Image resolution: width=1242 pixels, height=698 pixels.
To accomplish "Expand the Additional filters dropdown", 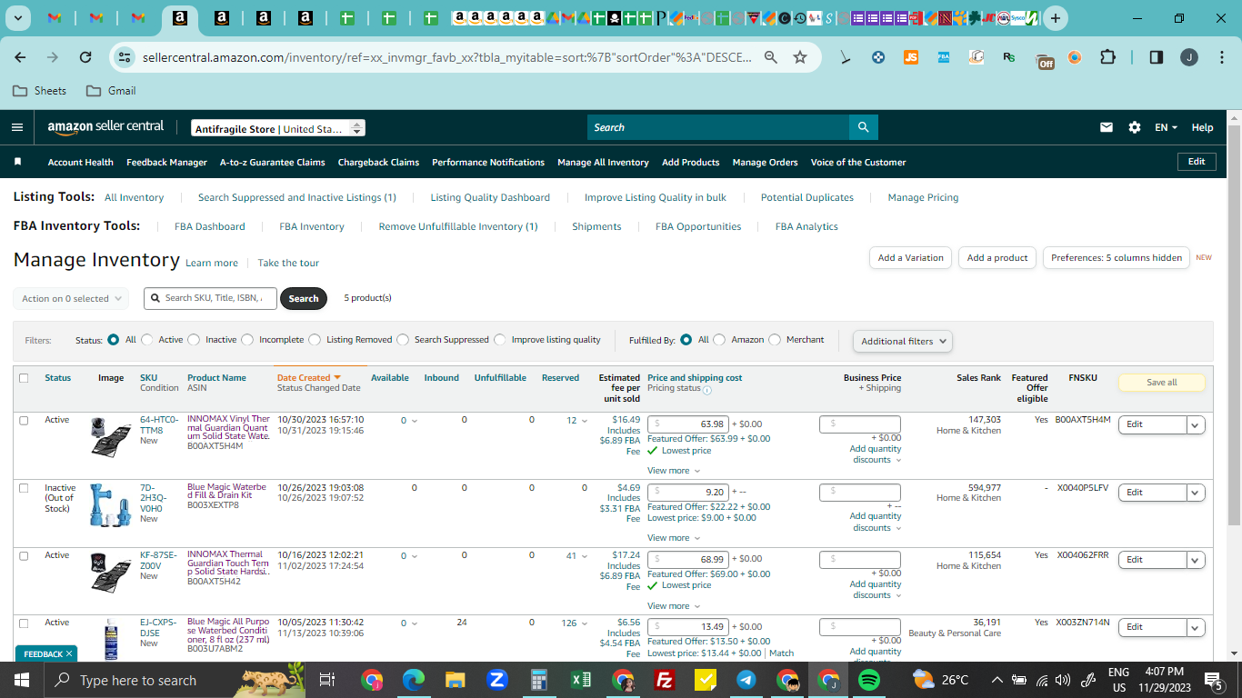I will [903, 341].
